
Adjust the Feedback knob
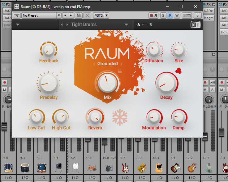(49, 50)
